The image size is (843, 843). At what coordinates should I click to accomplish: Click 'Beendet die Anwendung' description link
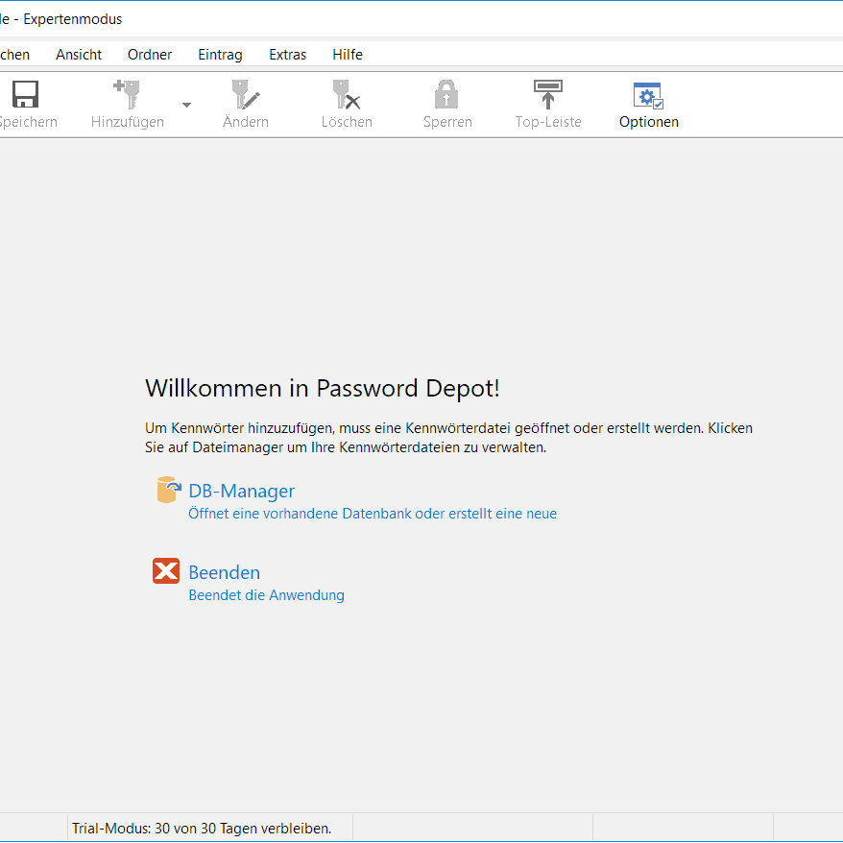click(266, 595)
